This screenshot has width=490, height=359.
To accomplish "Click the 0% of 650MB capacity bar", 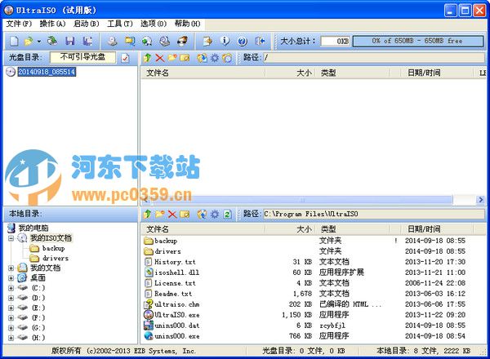I will coord(417,41).
